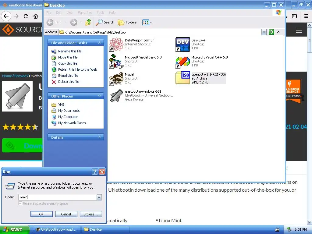Open the browser hamburger menu
The width and height of the screenshot is (312, 234).
(306, 16)
